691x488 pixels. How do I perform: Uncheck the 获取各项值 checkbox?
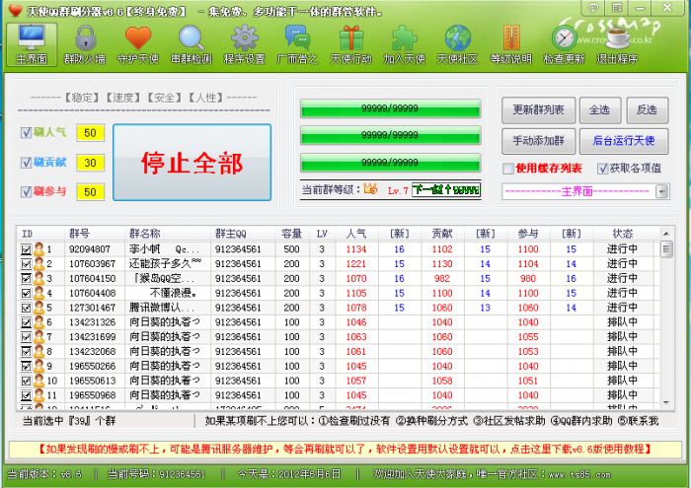(x=602, y=169)
